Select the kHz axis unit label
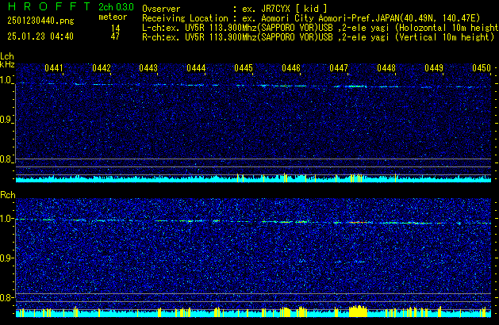The height and width of the screenshot is (325, 499). (x=7, y=64)
